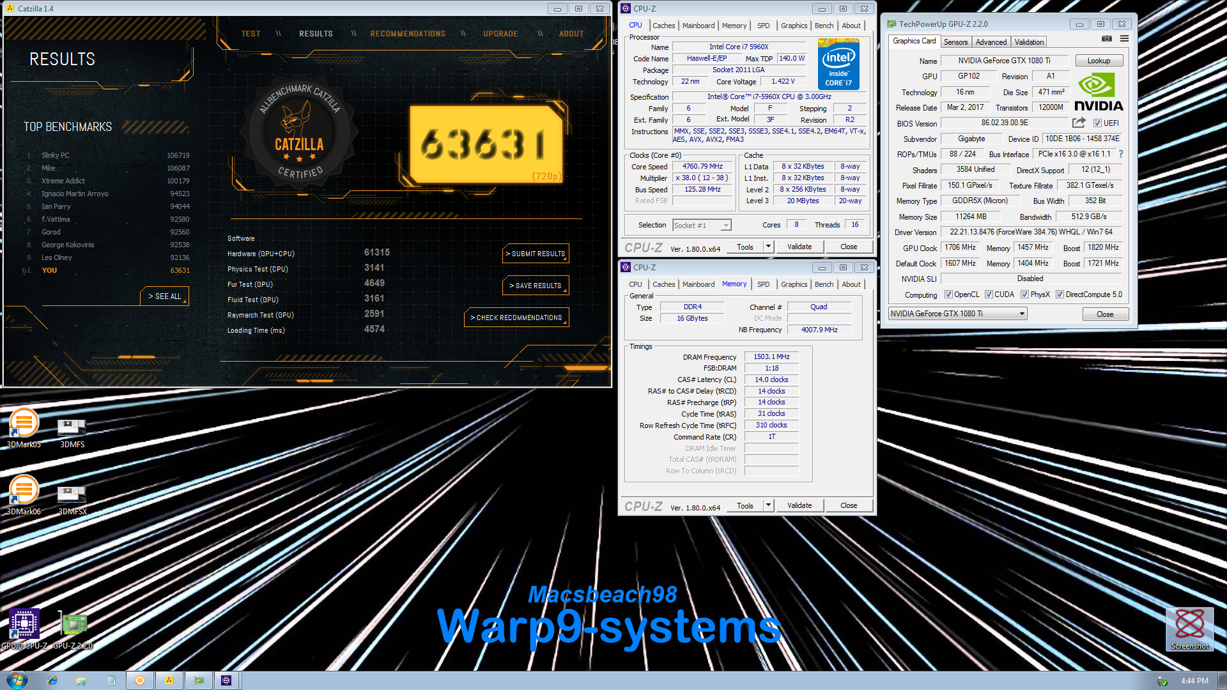Toggle the OpenCL checkbox
1227x690 pixels.
[949, 295]
